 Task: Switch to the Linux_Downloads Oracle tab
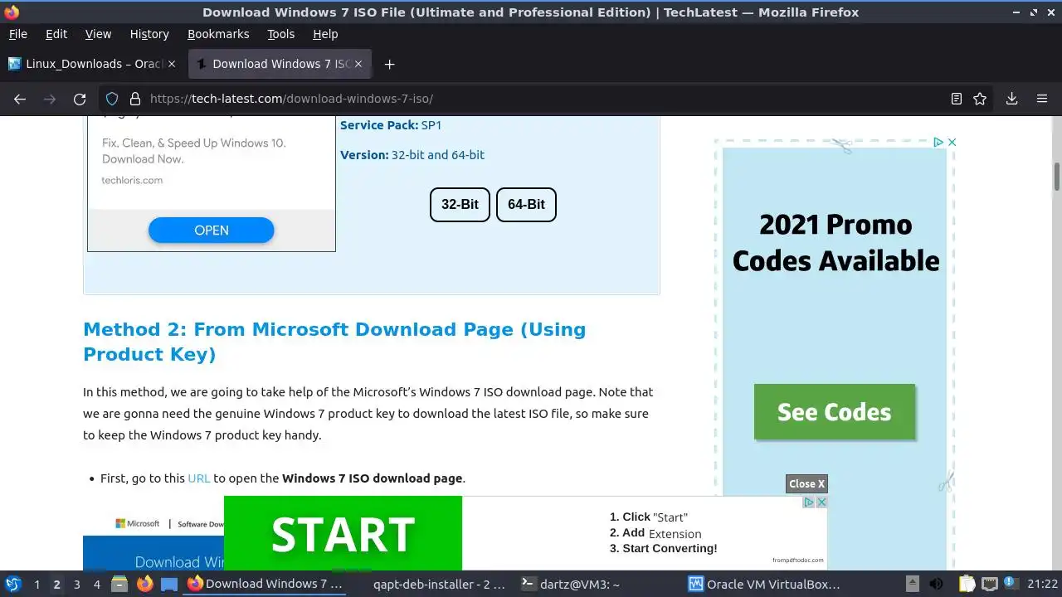(x=93, y=64)
